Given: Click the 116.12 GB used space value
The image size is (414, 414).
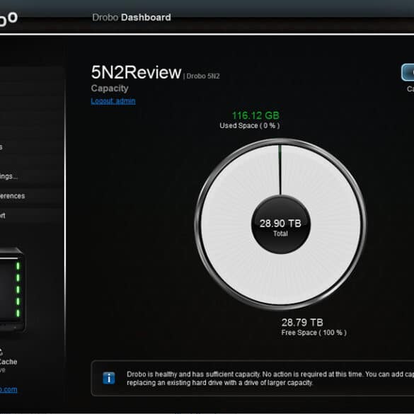Looking at the screenshot, I should (x=255, y=115).
